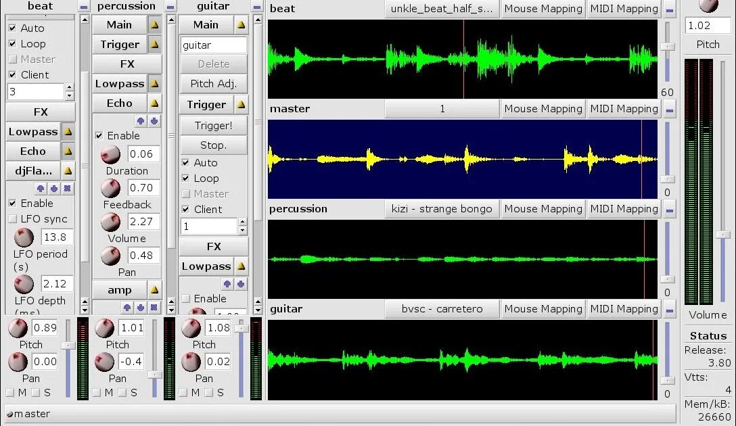Expand the percussion Lowpass effect triangle
Screen dimensions: 736x426
point(154,84)
